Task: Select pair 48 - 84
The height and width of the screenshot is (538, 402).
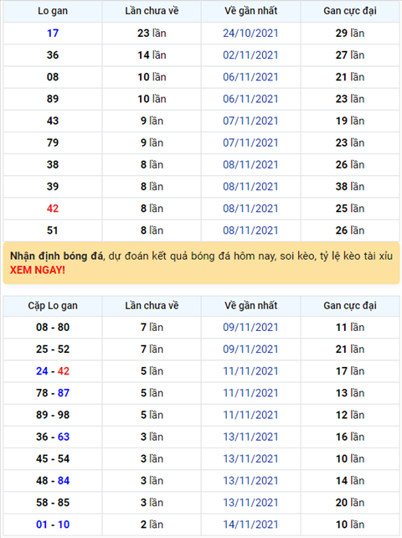Action: [53, 481]
